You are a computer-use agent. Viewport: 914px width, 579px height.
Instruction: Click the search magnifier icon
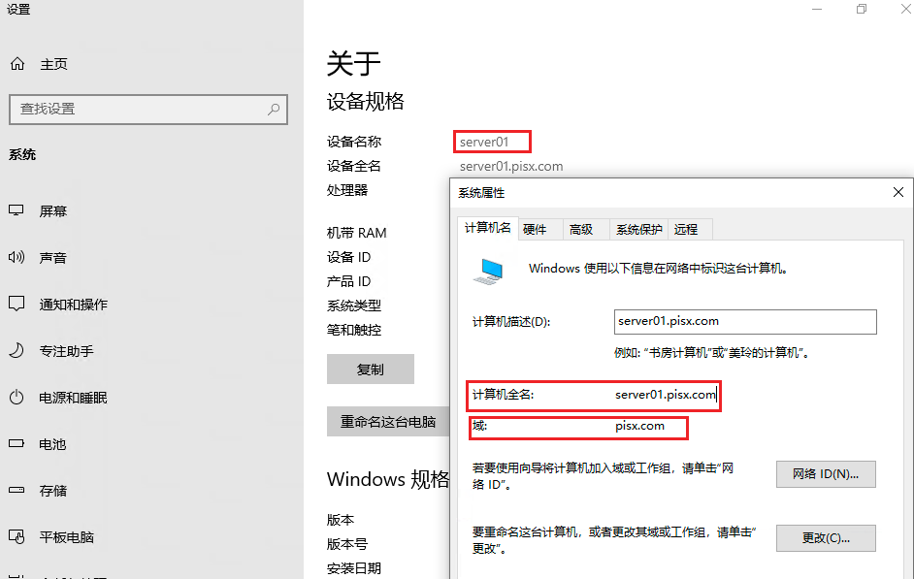[275, 110]
